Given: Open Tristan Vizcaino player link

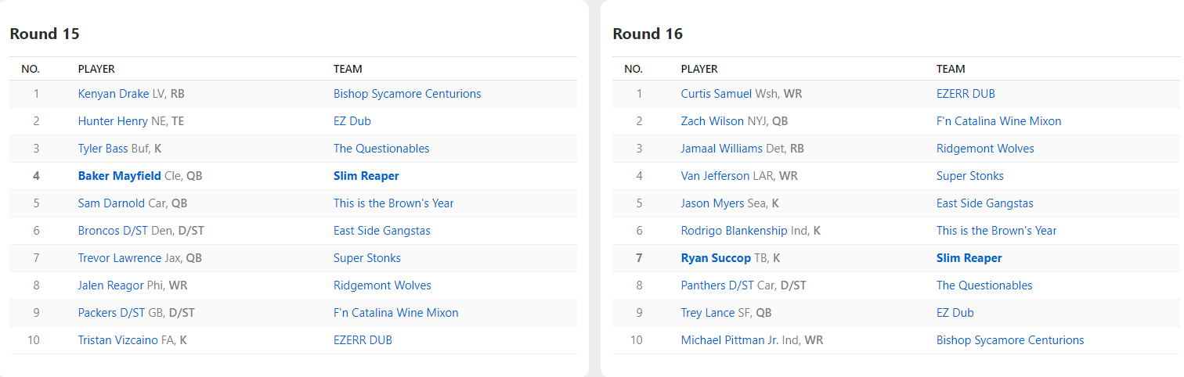Looking at the screenshot, I should pos(116,340).
